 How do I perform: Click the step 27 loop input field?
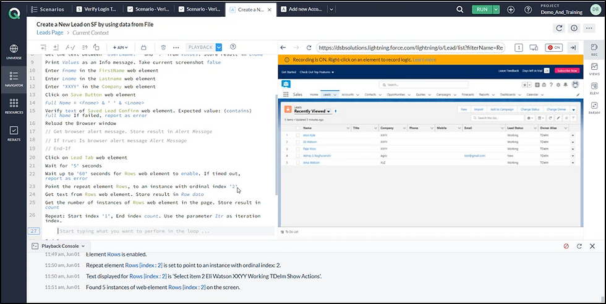click(166, 231)
